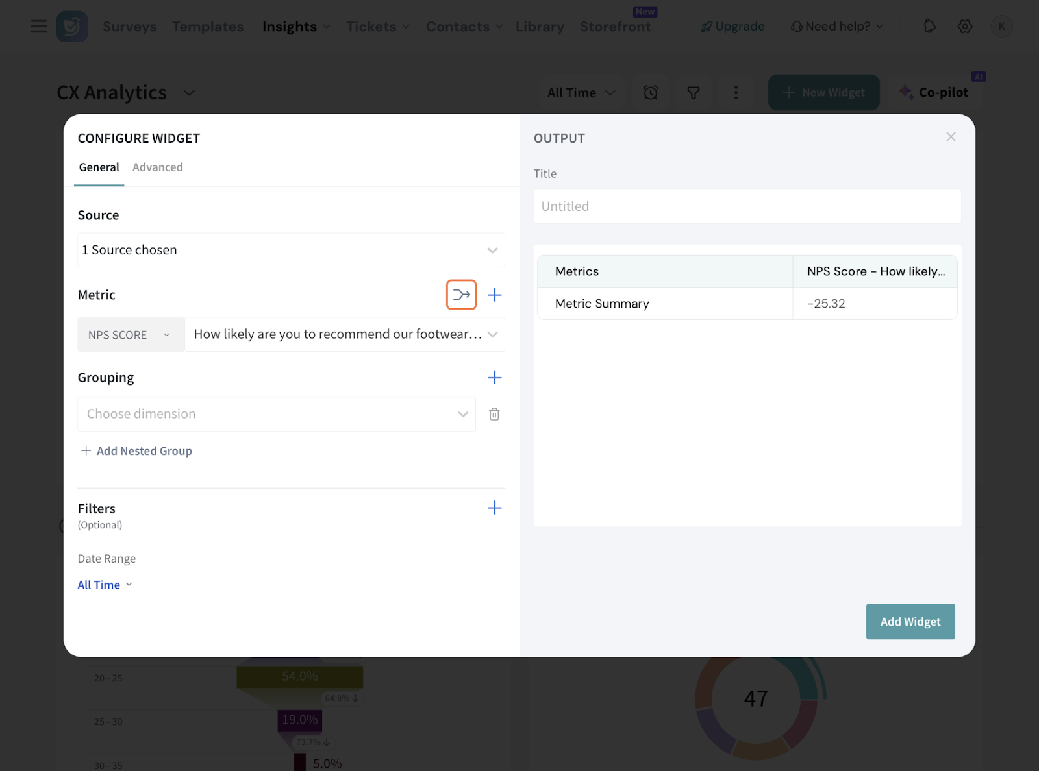Viewport: 1039px width, 771px height.
Task: Select the General tab
Action: (x=99, y=167)
